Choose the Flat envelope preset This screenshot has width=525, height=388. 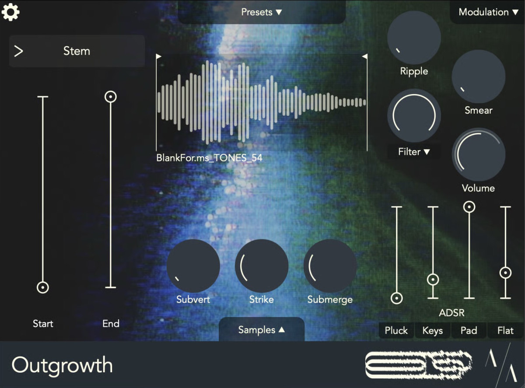point(505,331)
